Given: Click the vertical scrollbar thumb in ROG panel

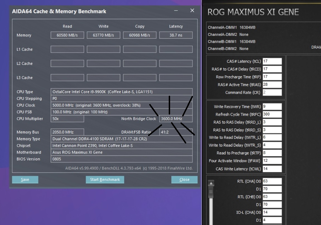Looking at the screenshot, I should [x=211, y=192].
